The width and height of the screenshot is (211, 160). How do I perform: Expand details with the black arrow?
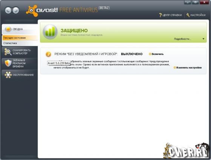coord(203,39)
